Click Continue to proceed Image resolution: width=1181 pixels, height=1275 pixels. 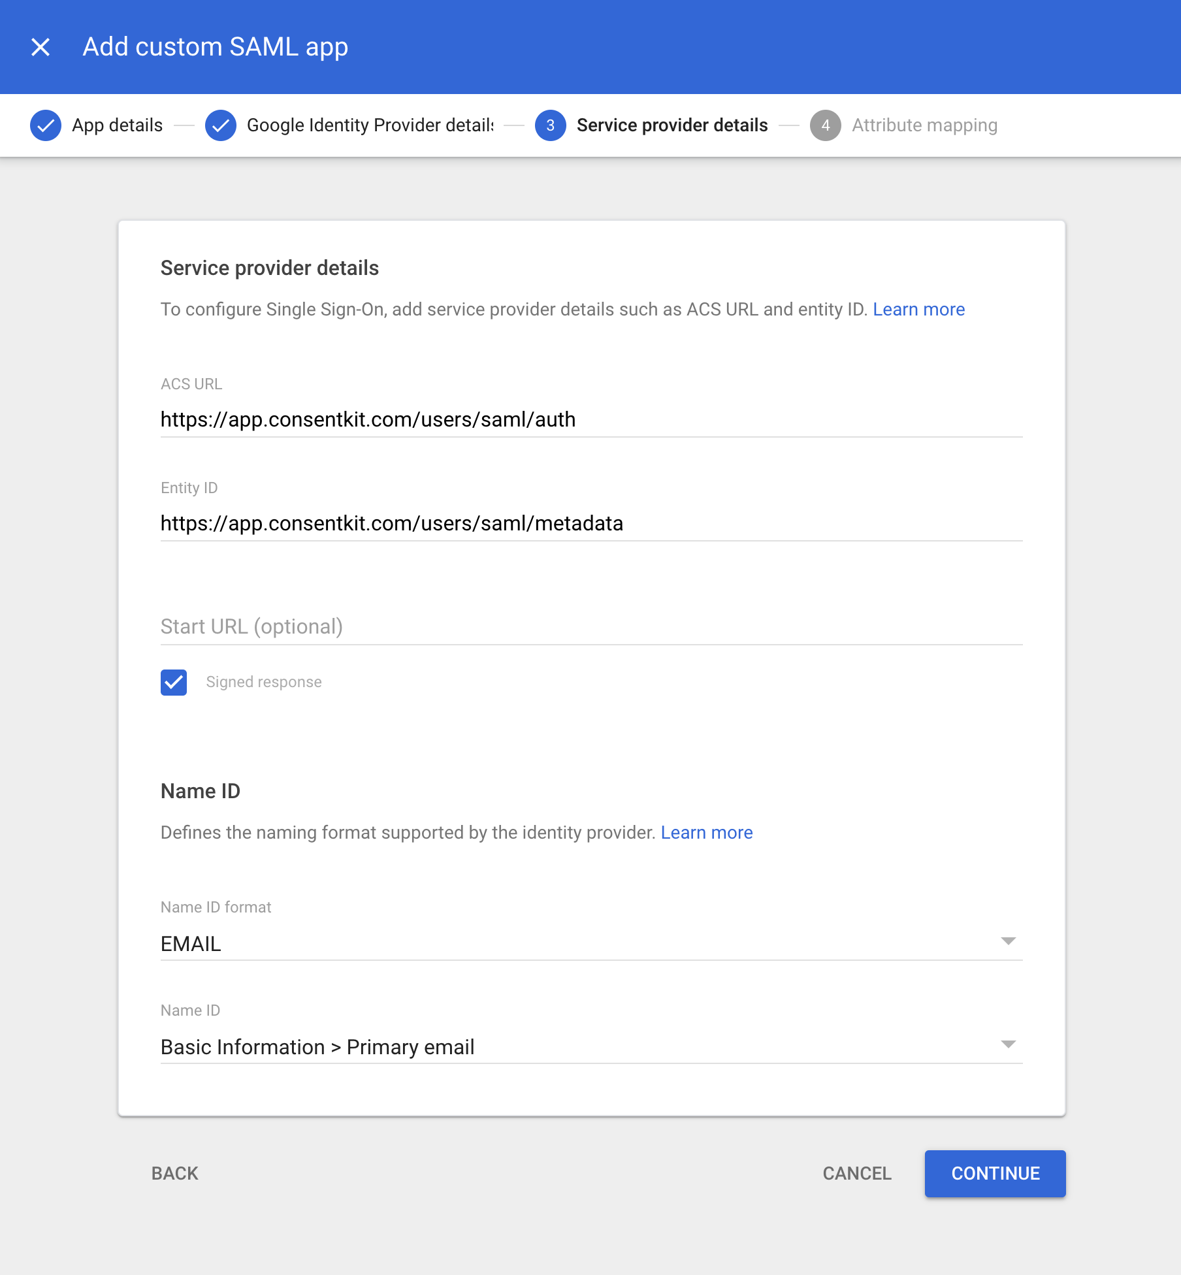994,1173
